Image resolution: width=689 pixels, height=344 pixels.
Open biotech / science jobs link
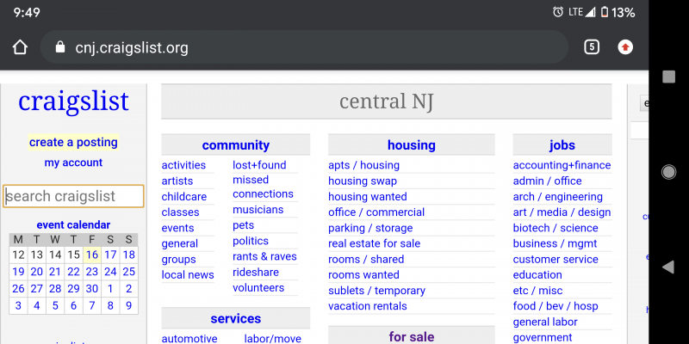click(556, 228)
